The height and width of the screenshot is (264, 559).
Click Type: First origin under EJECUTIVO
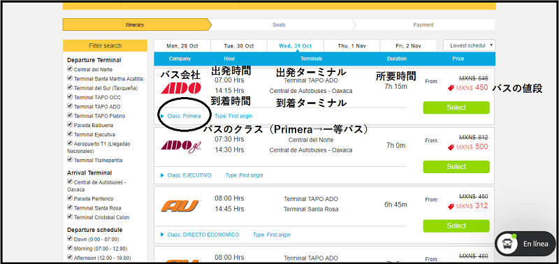click(244, 175)
